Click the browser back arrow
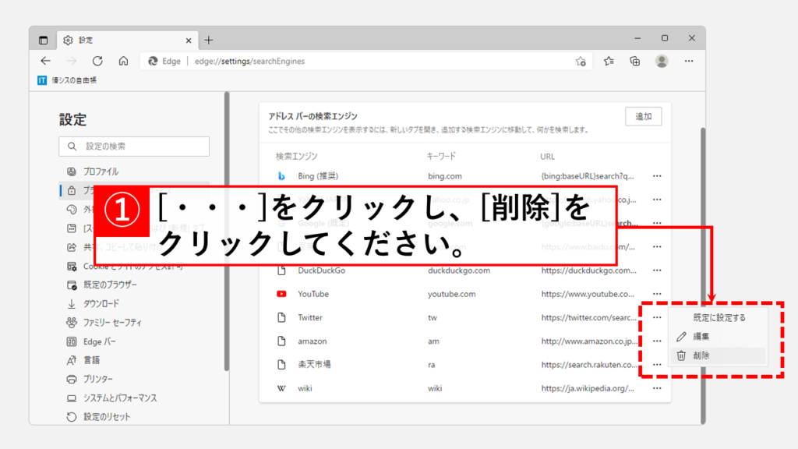798x449 pixels. (x=46, y=61)
